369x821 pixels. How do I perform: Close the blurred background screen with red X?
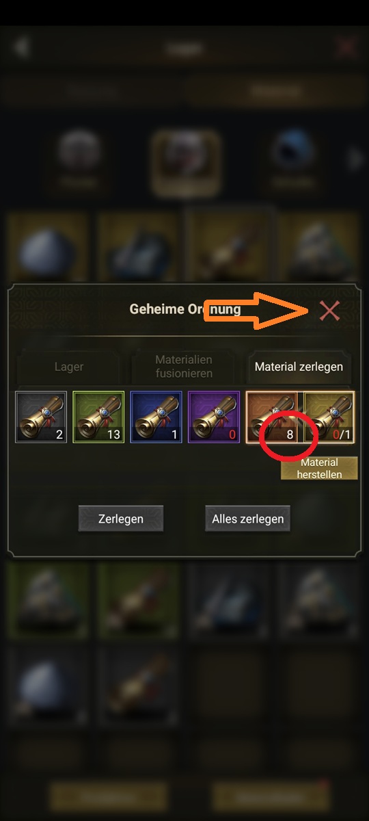[x=347, y=47]
